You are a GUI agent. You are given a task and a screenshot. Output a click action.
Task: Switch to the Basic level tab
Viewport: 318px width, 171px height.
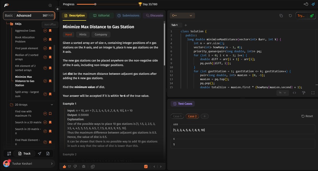pos(9,15)
